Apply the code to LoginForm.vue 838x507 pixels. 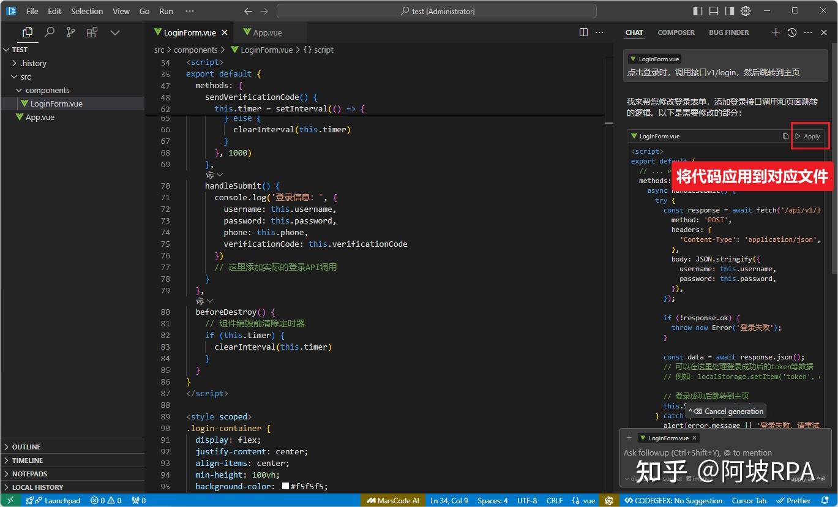pos(808,137)
